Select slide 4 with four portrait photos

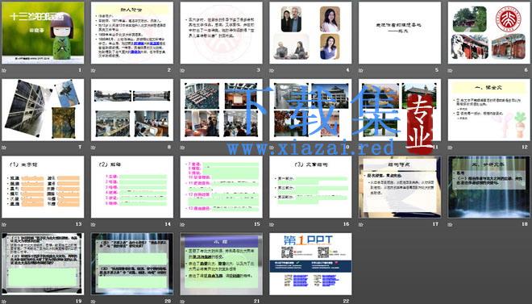[310, 32]
